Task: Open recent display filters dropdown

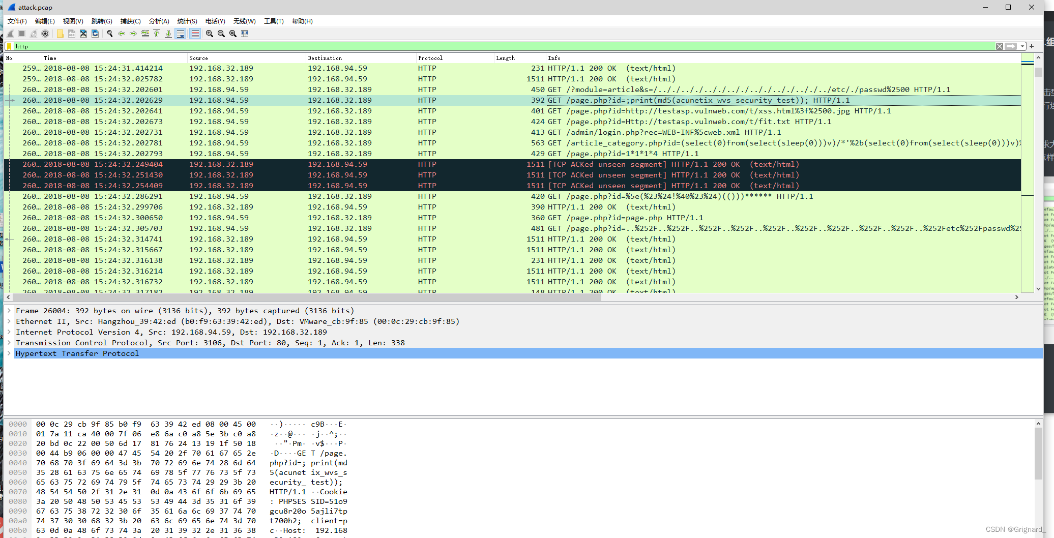Action: (x=1022, y=46)
